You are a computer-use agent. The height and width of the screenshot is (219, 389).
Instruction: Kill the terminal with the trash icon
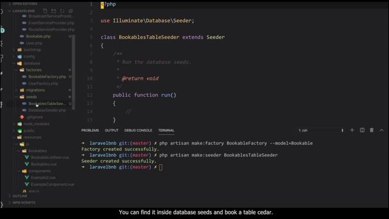(x=371, y=130)
